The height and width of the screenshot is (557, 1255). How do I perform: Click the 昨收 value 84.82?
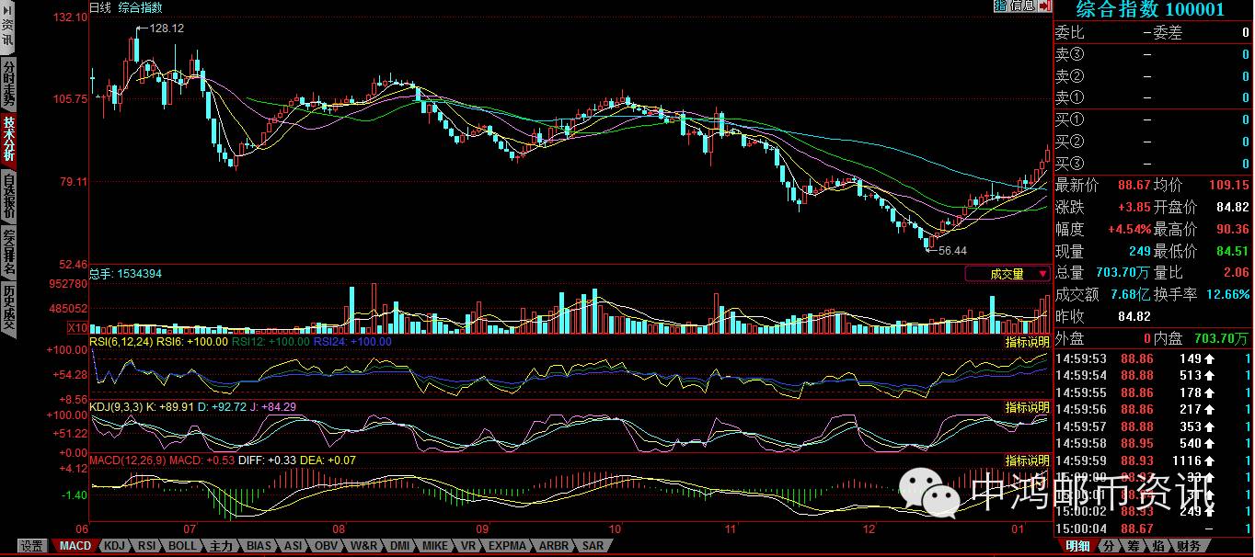pos(1134,316)
